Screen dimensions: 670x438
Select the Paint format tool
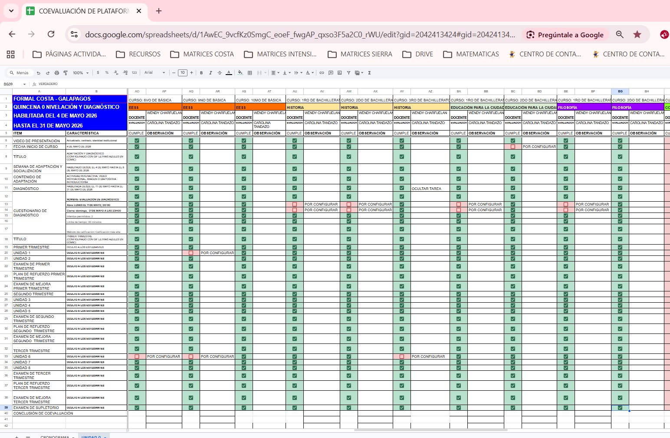[66, 73]
